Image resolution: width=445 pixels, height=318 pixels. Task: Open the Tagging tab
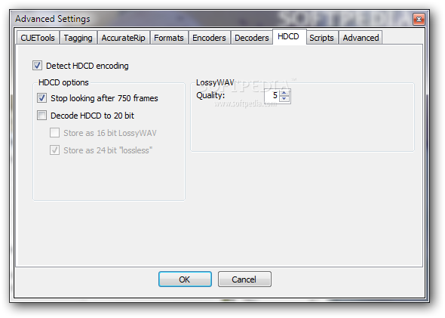click(78, 38)
